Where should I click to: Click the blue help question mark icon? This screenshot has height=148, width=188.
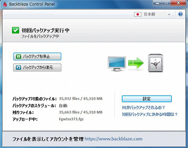181,14
